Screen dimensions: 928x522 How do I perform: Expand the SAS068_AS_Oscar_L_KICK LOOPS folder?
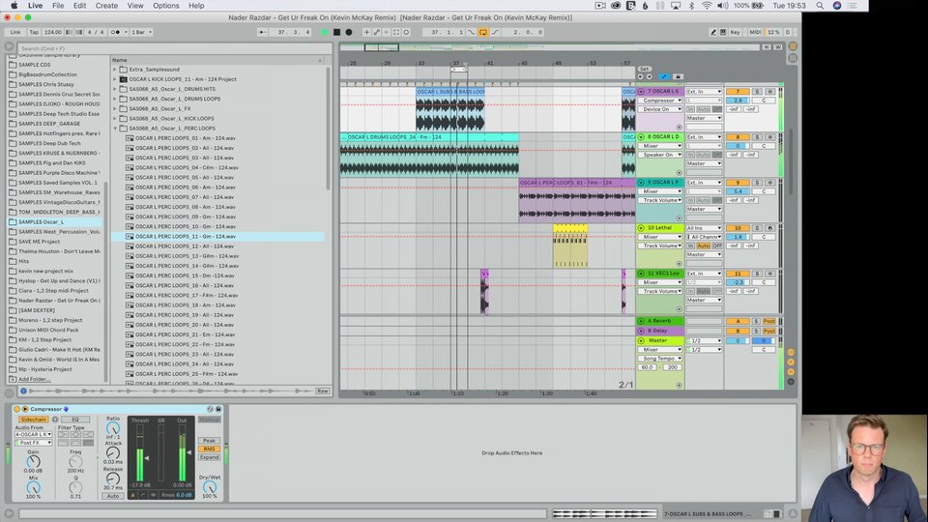click(115, 118)
